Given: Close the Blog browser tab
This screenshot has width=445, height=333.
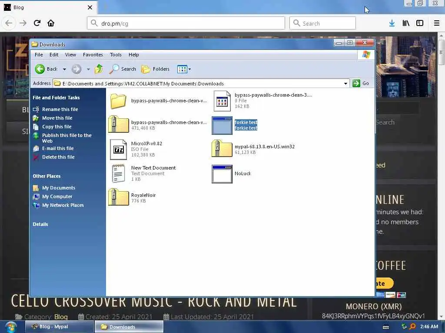Looking at the screenshot, I should click(90, 7).
